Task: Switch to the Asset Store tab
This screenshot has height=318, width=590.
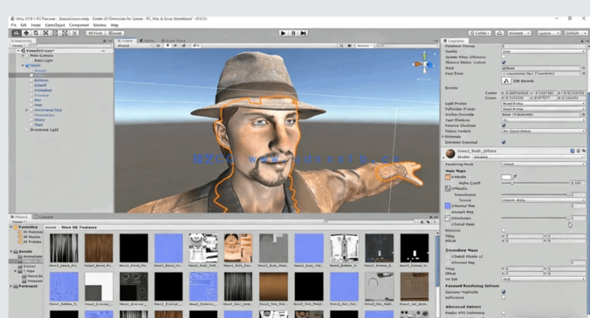Action: click(x=174, y=41)
